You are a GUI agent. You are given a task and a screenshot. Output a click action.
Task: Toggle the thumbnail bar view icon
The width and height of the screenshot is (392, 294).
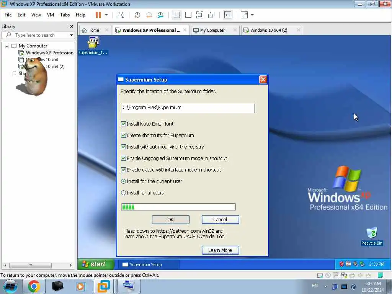(188, 15)
